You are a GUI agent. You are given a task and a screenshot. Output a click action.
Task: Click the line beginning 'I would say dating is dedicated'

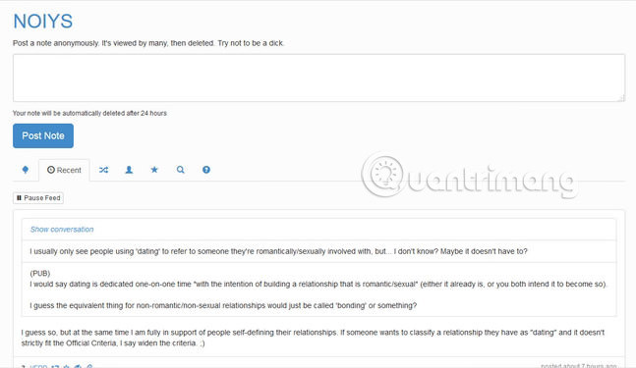pyautogui.click(x=318, y=285)
